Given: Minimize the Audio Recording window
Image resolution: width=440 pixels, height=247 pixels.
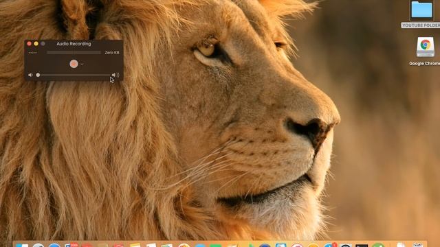Looking at the screenshot, I should coord(36,44).
